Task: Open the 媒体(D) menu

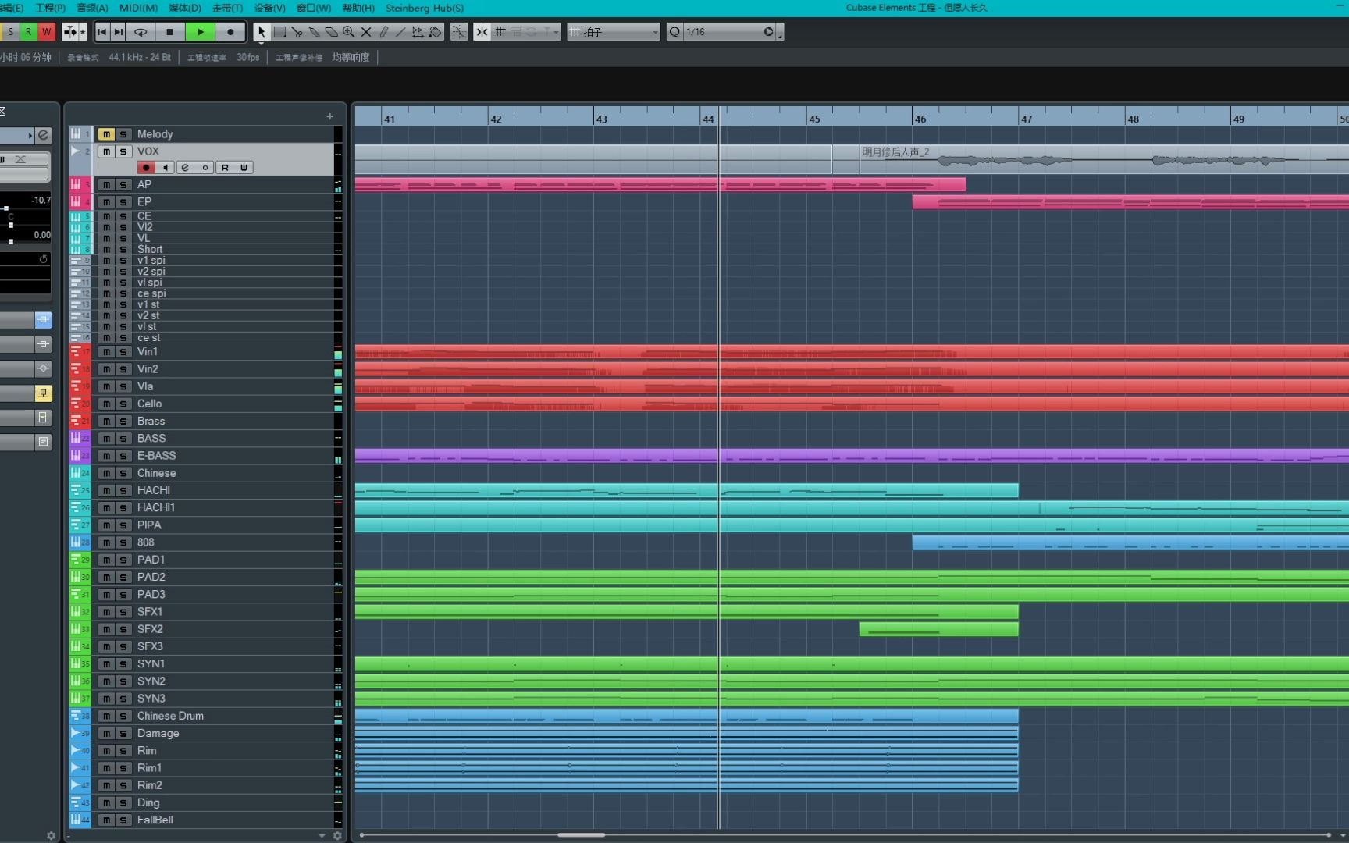Action: pyautogui.click(x=185, y=8)
